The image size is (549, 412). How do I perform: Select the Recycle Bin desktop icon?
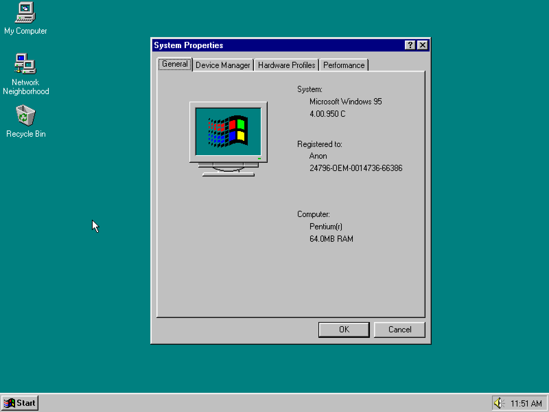(26, 122)
